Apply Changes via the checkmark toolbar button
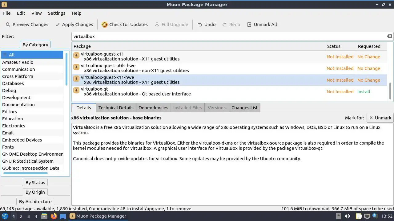The image size is (394, 221). 74,25
